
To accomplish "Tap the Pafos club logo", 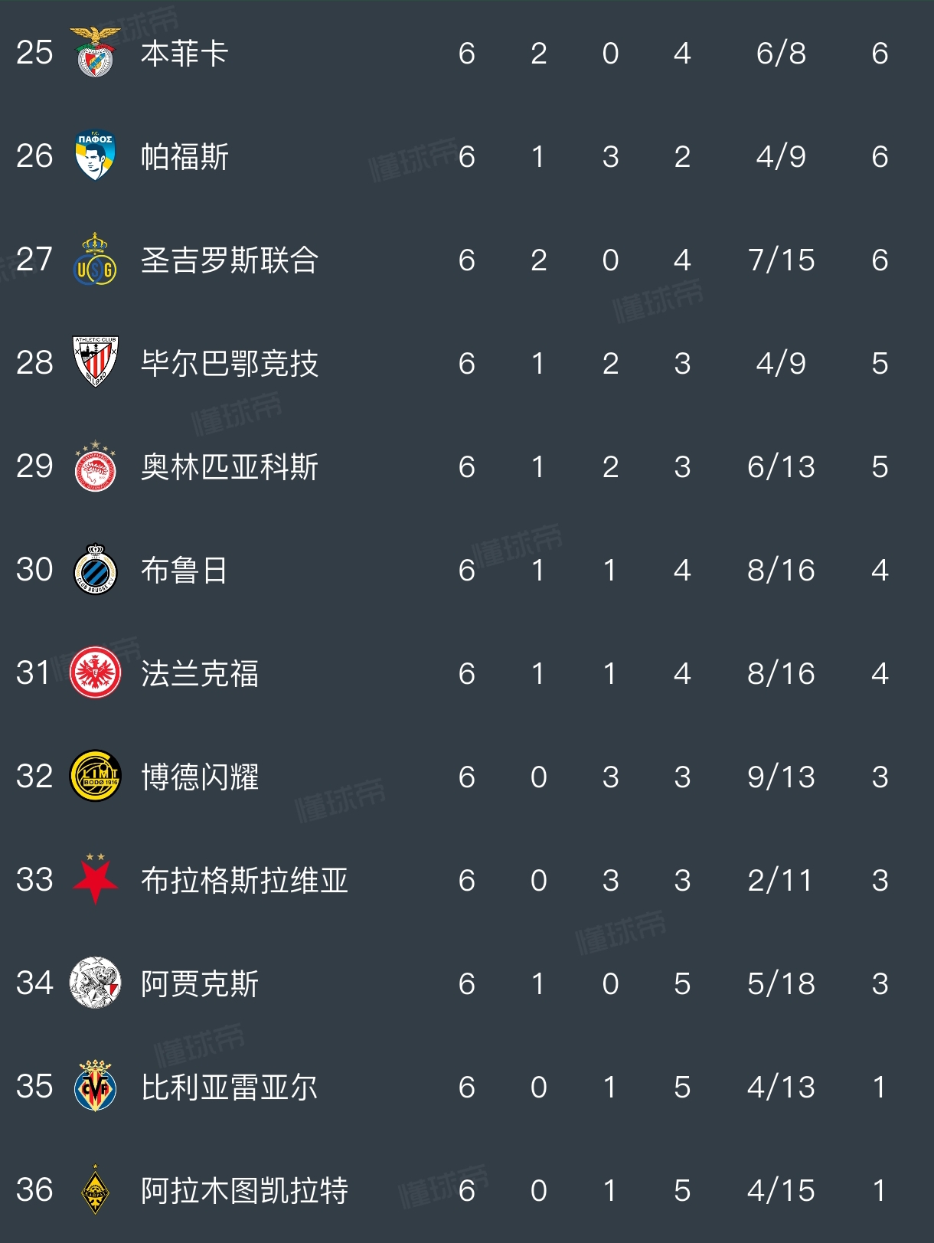I will (95, 156).
